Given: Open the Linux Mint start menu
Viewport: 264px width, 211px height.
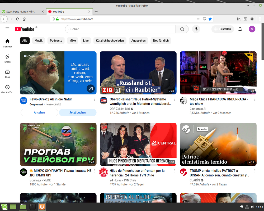Looking at the screenshot, I should (4, 207).
